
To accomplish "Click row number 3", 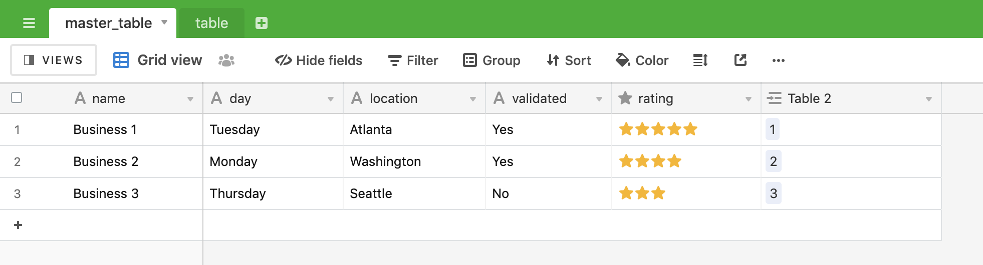I will point(17,194).
